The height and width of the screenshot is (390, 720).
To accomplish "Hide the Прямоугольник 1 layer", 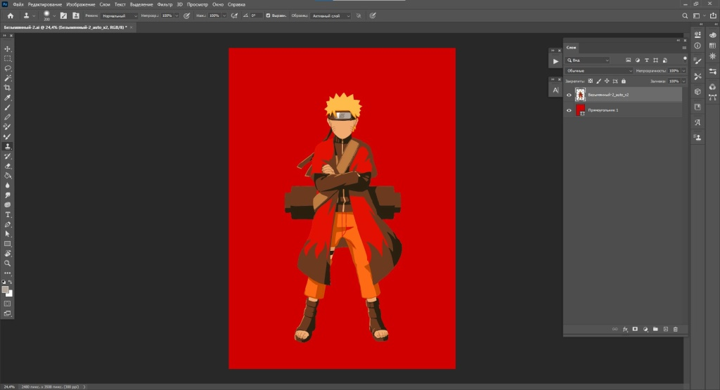I will click(569, 110).
